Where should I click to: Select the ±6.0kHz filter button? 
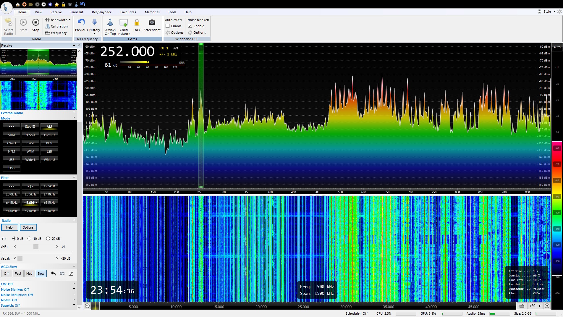click(x=12, y=211)
